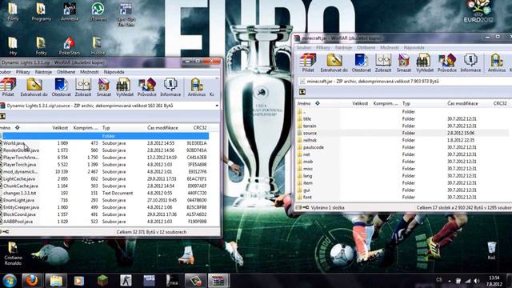The image size is (512, 288).
Task: Click Smazat icon in Dynamic Lights window
Action: pos(103,87)
